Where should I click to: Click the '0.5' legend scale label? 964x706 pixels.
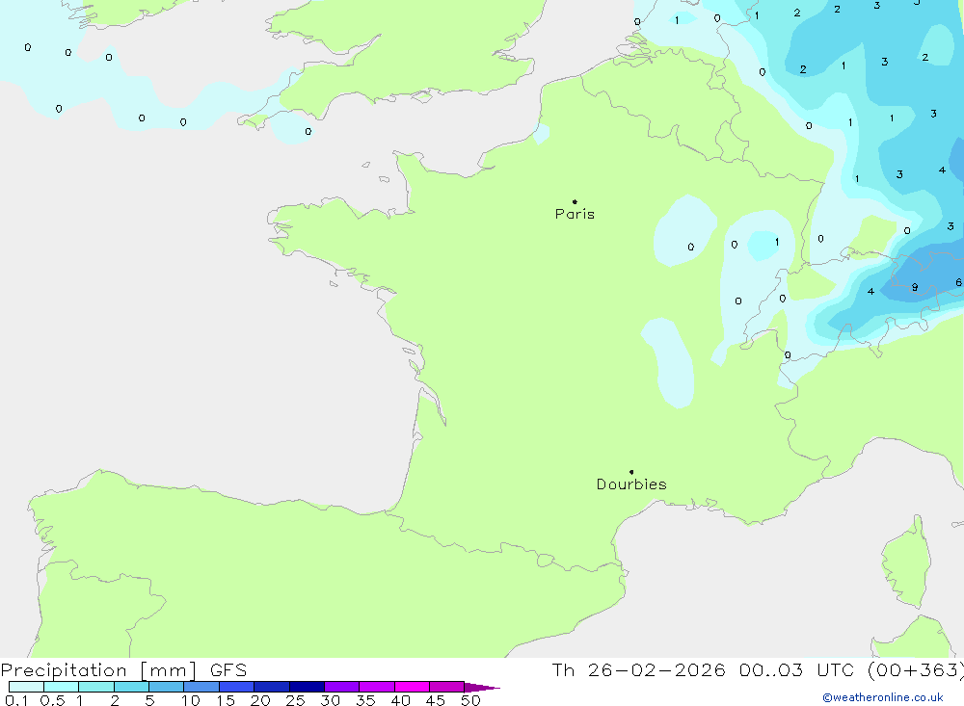coord(52,700)
